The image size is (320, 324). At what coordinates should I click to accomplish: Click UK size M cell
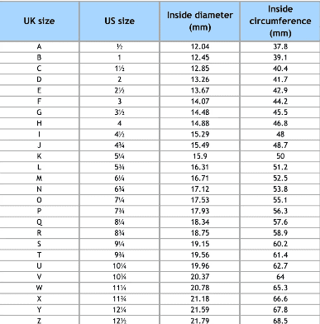39,179
